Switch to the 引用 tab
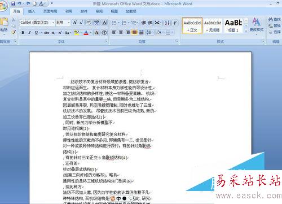The image size is (282, 204). (69, 11)
